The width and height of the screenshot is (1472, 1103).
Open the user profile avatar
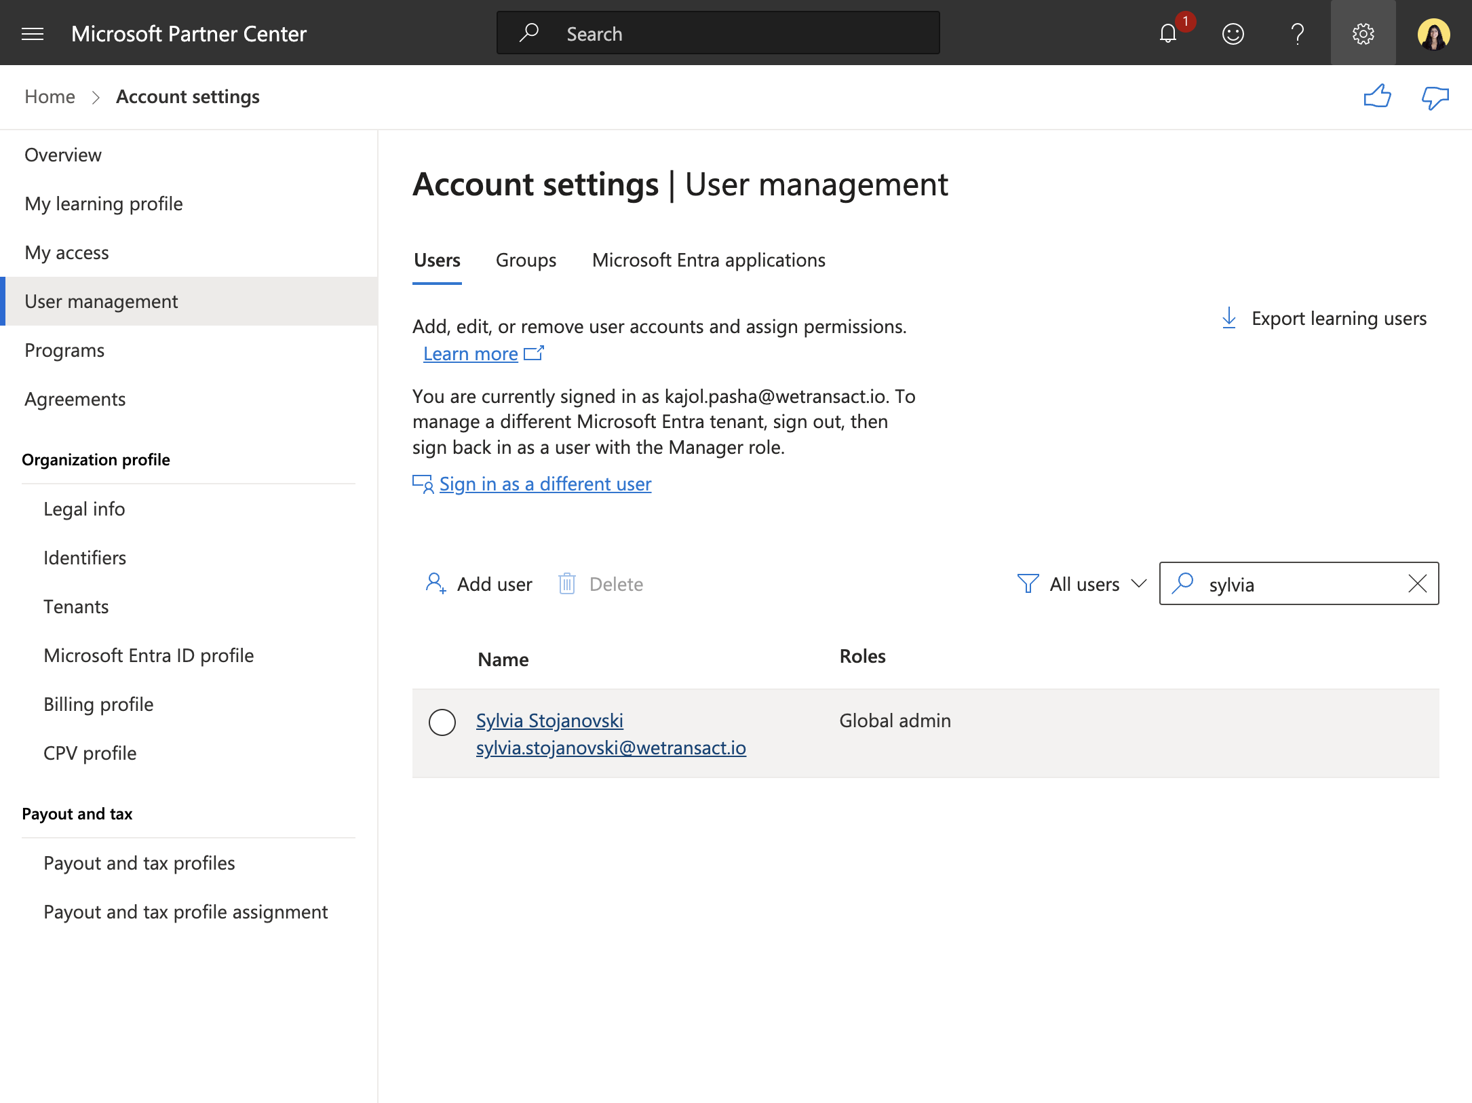coord(1433,34)
